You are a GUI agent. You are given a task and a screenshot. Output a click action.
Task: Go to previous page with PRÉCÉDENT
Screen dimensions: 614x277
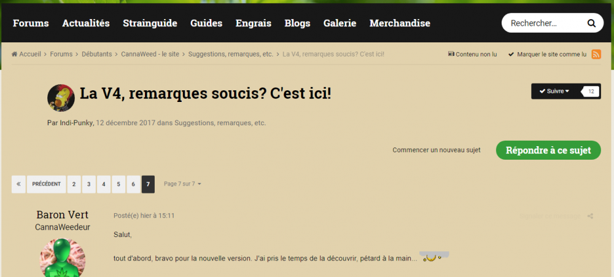[x=46, y=184]
